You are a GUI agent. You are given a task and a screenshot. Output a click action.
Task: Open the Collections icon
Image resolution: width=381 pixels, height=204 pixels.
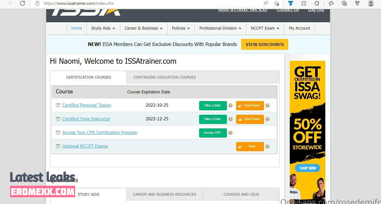coord(344,3)
